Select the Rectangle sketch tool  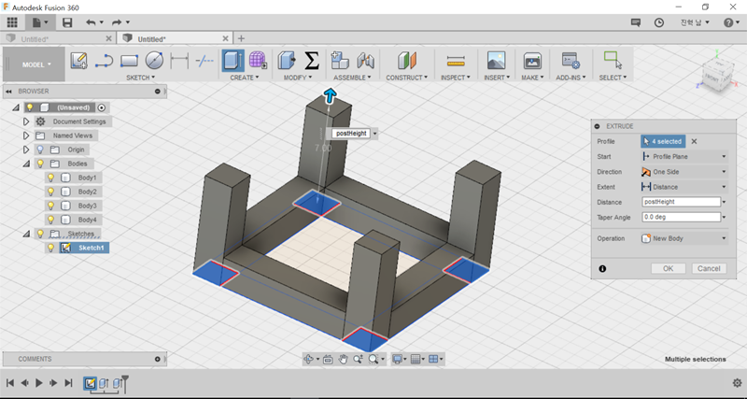pyautogui.click(x=129, y=61)
